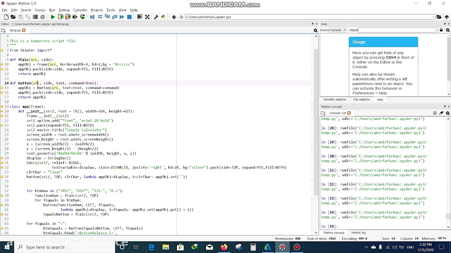Image resolution: width=451 pixels, height=253 pixels.
Task: Open the PYTHONPATH manager Python icon
Action: tap(163, 17)
